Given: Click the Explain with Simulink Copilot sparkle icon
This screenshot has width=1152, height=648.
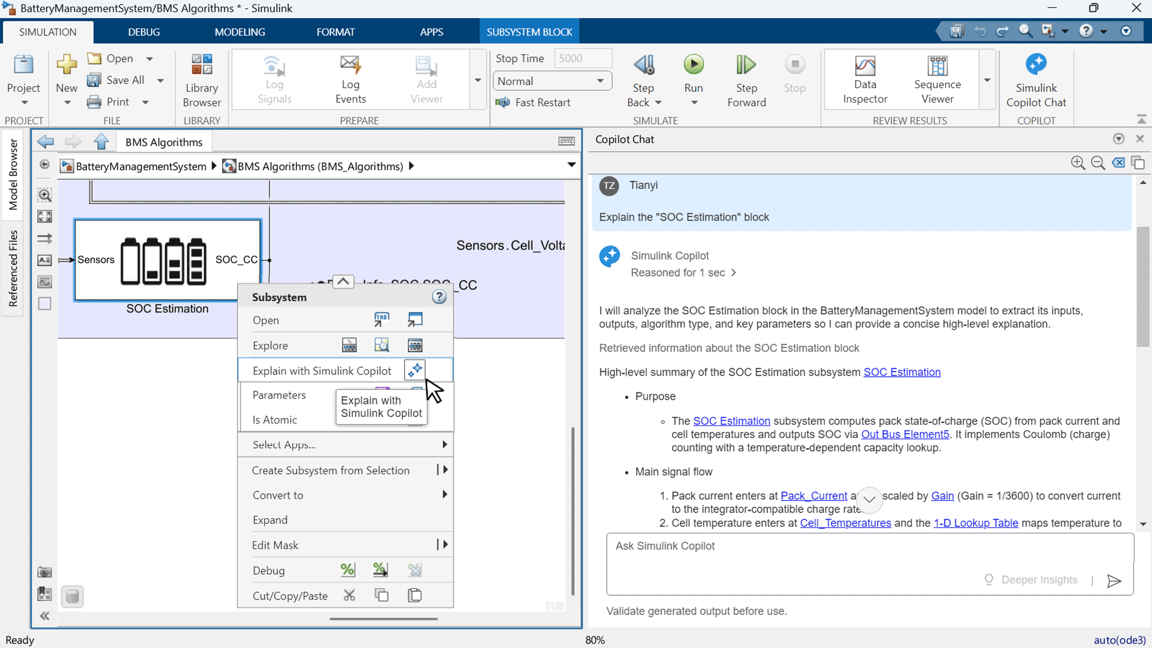Looking at the screenshot, I should pyautogui.click(x=415, y=370).
